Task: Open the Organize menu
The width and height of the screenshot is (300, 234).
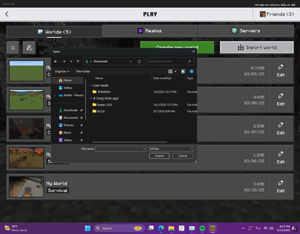Action: click(62, 71)
